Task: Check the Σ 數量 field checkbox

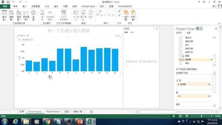Action: 181,56
